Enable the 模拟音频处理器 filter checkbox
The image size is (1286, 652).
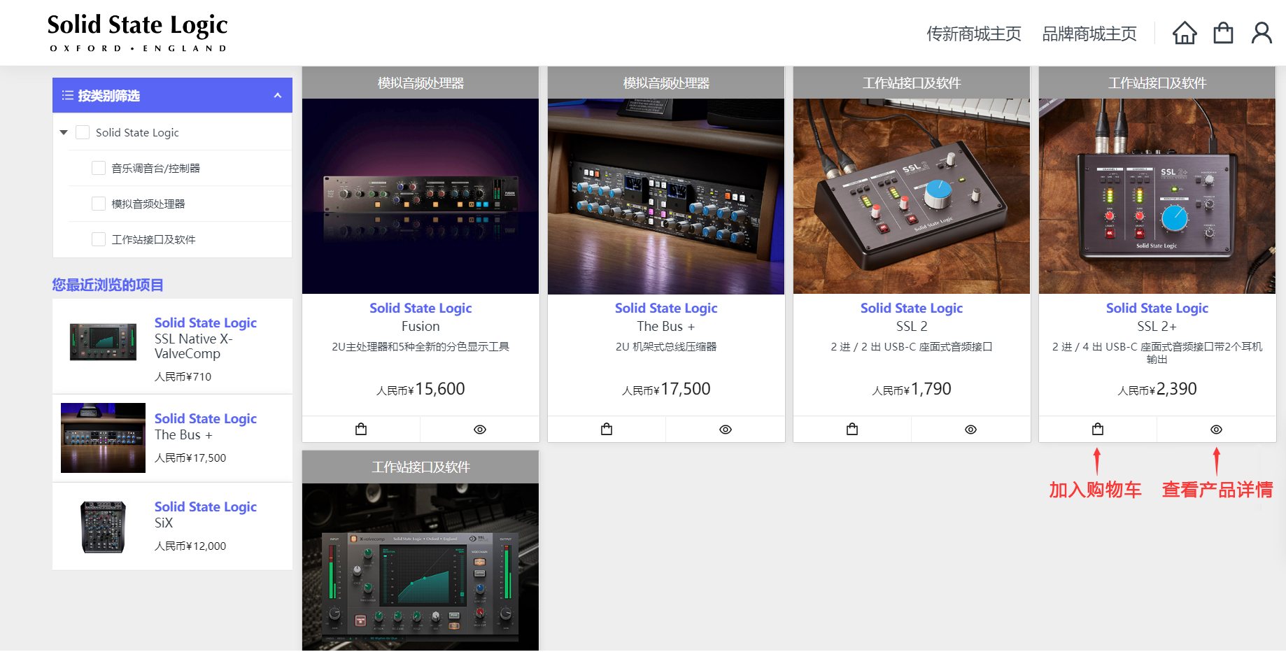99,204
